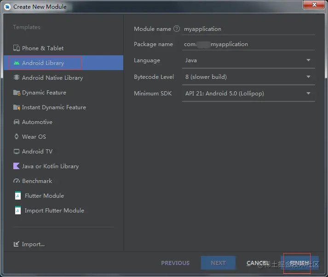Choose the Dynamic Feature folder icon
Image resolution: width=328 pixels, height=277 pixels.
coord(17,92)
